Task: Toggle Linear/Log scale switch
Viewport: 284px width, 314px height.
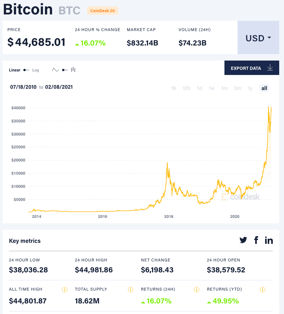Action: [x=26, y=70]
